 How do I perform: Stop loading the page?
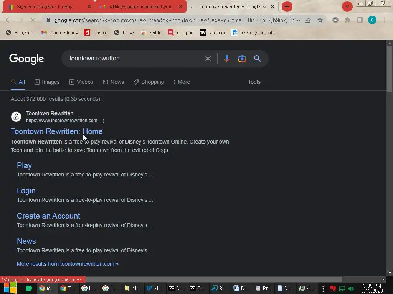point(33,20)
